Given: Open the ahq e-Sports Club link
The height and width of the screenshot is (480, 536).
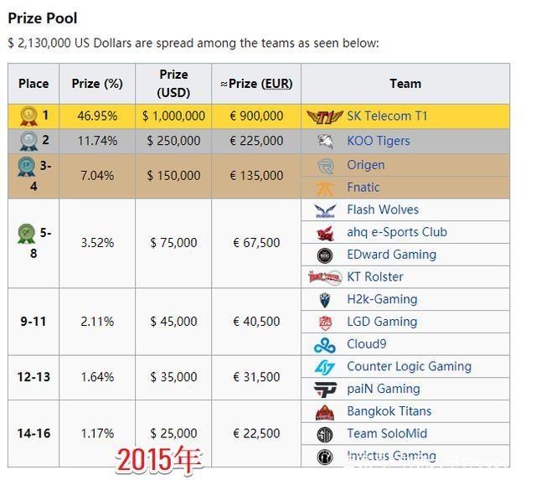Looking at the screenshot, I should pos(397,232).
